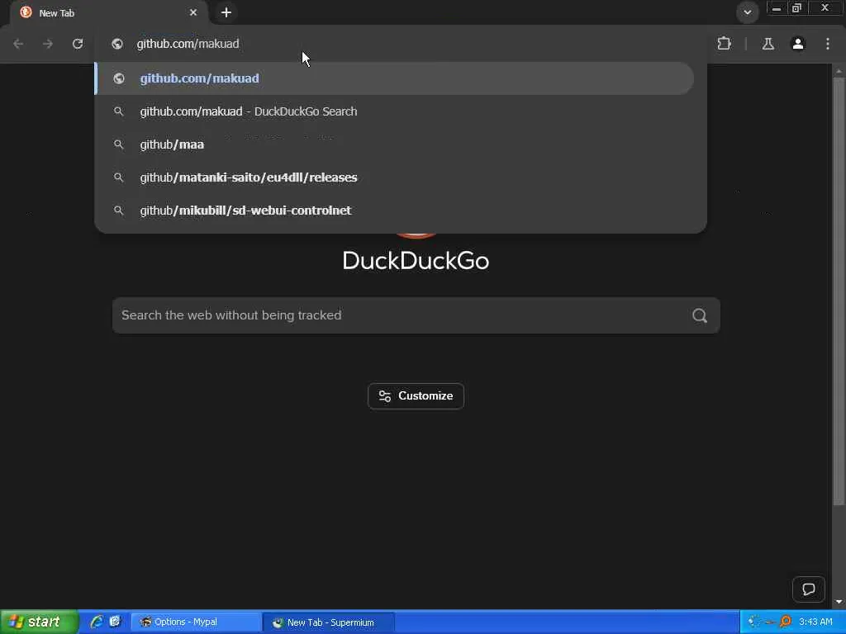The image size is (846, 634).
Task: Click the DuckDuckGo favicon on the tab
Action: 26,12
